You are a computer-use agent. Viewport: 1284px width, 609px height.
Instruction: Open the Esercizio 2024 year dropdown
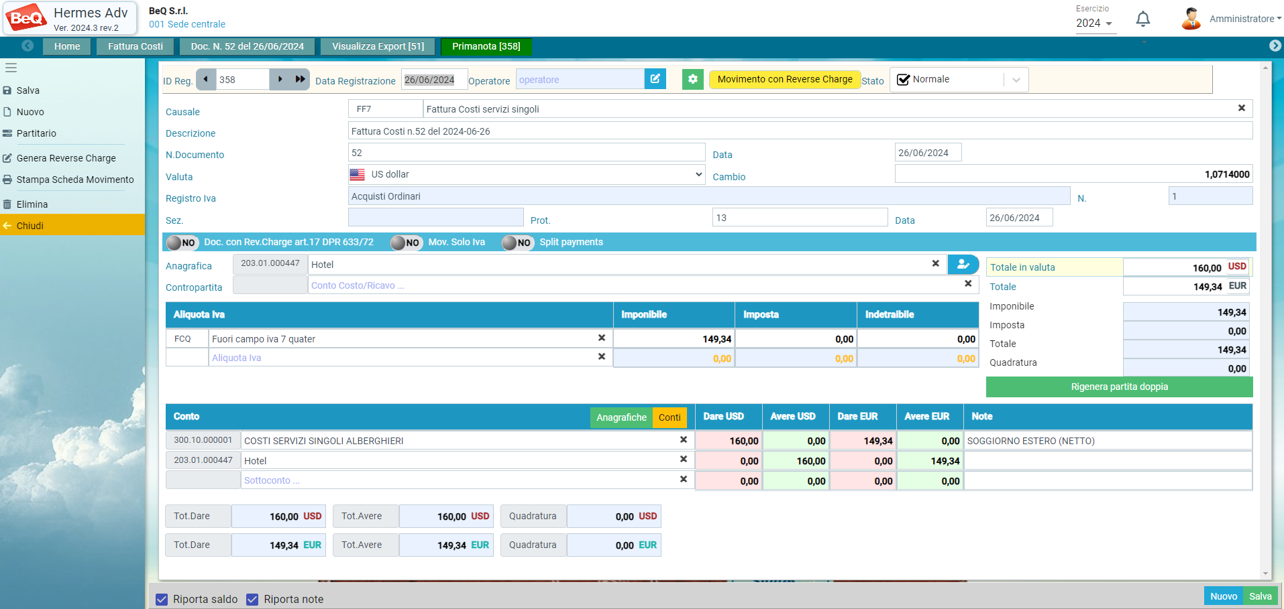pos(1094,23)
